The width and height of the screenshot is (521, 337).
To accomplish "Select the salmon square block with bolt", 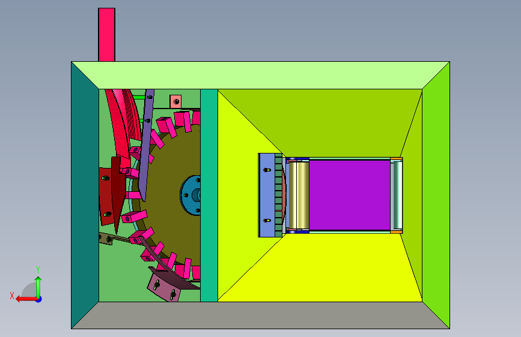I will point(175,101).
